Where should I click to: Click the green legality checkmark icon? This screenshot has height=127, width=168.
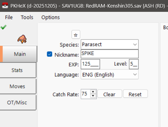[3, 27]
